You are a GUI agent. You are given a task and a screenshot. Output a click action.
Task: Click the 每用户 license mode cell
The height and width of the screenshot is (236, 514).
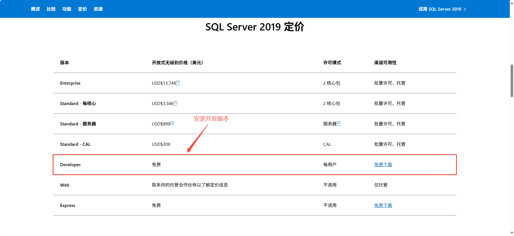tap(330, 165)
